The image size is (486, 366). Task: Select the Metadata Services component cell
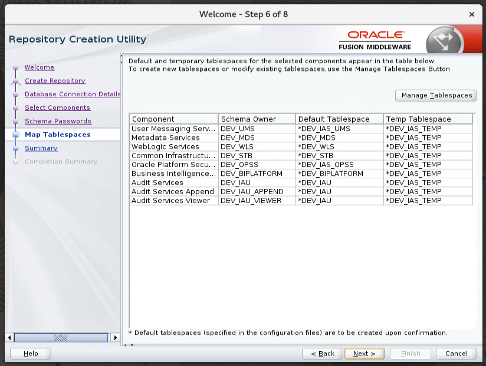point(174,138)
